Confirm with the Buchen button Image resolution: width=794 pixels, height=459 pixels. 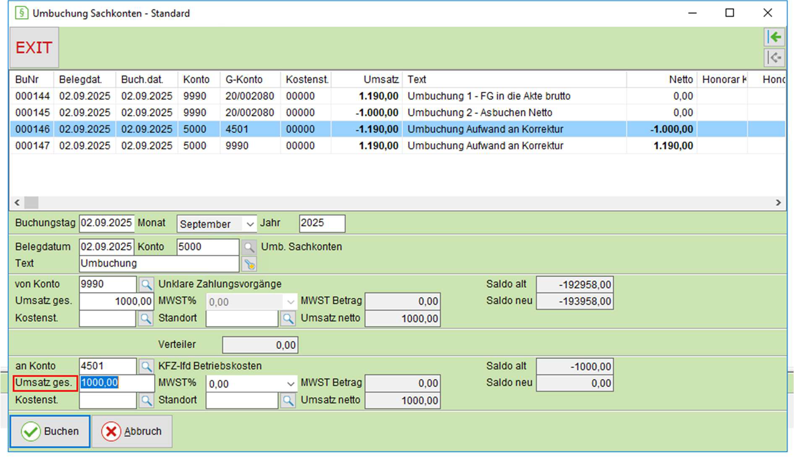pyautogui.click(x=50, y=431)
